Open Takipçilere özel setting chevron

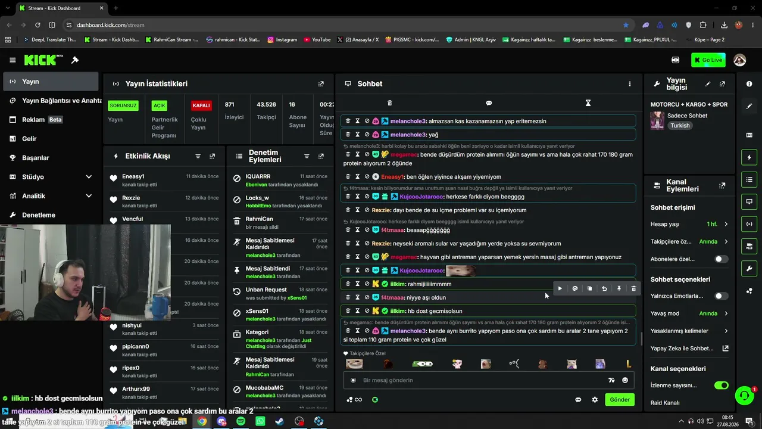click(x=726, y=242)
